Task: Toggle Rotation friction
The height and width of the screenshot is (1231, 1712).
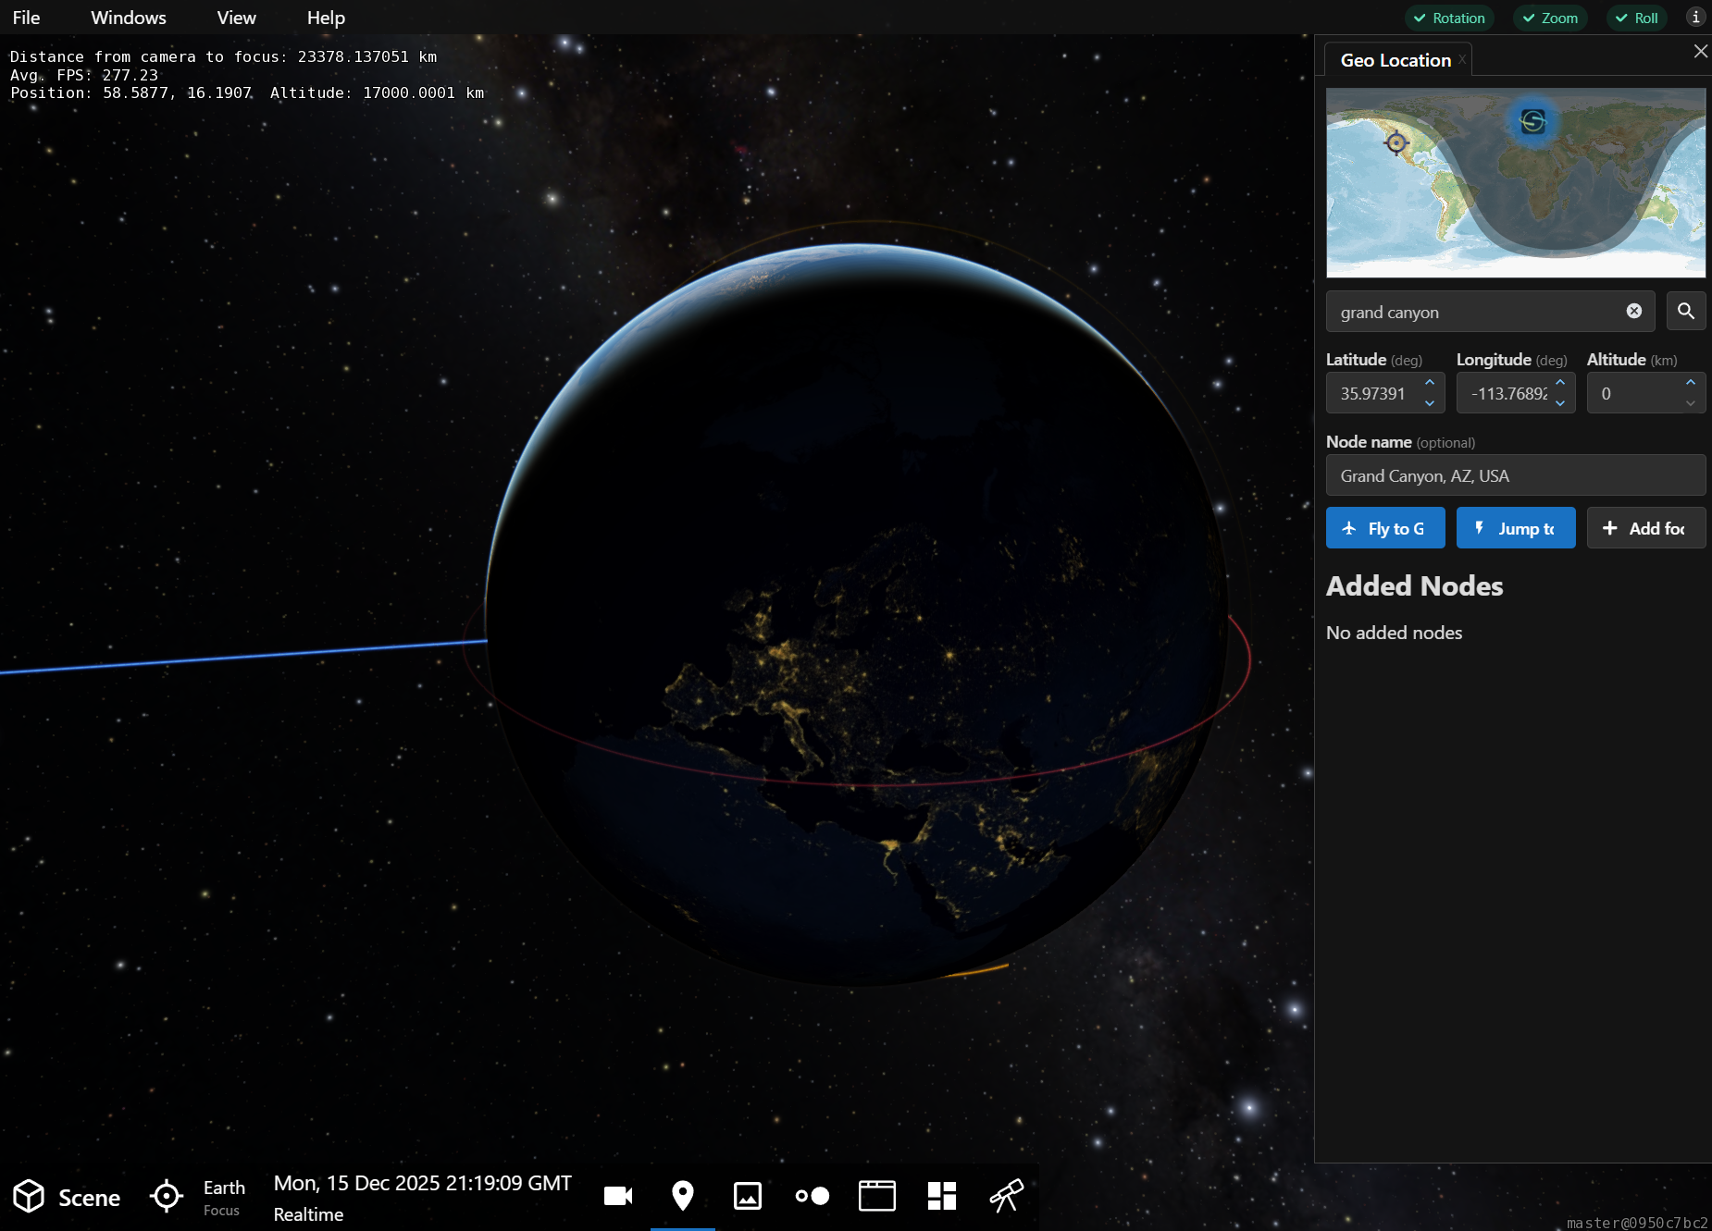Action: coord(1449,18)
